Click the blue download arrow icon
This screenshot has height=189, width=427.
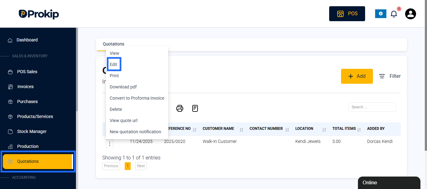[381, 14]
